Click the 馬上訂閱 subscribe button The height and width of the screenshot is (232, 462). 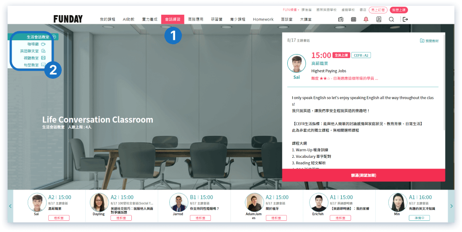[379, 9]
